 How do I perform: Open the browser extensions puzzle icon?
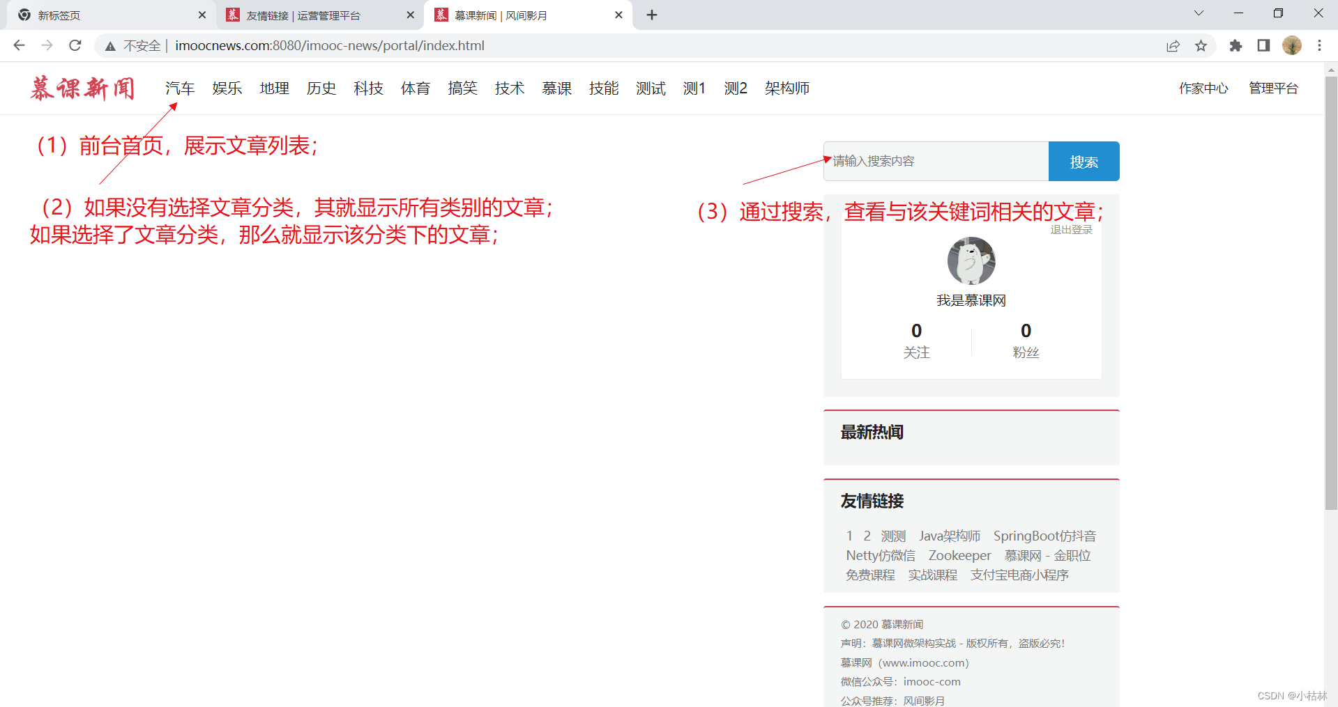click(x=1235, y=45)
